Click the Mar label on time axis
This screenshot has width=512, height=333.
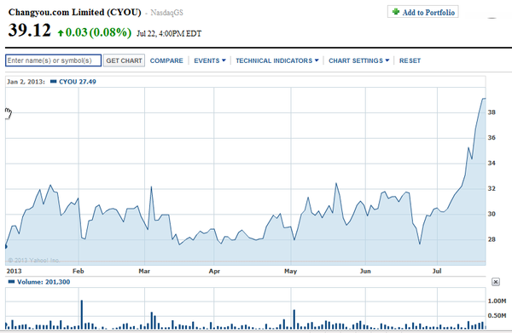(144, 271)
